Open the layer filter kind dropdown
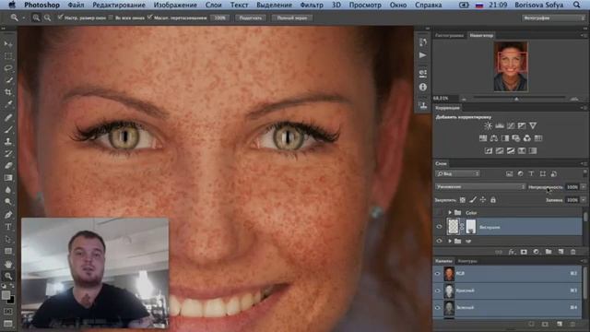The image size is (590, 332). click(457, 174)
